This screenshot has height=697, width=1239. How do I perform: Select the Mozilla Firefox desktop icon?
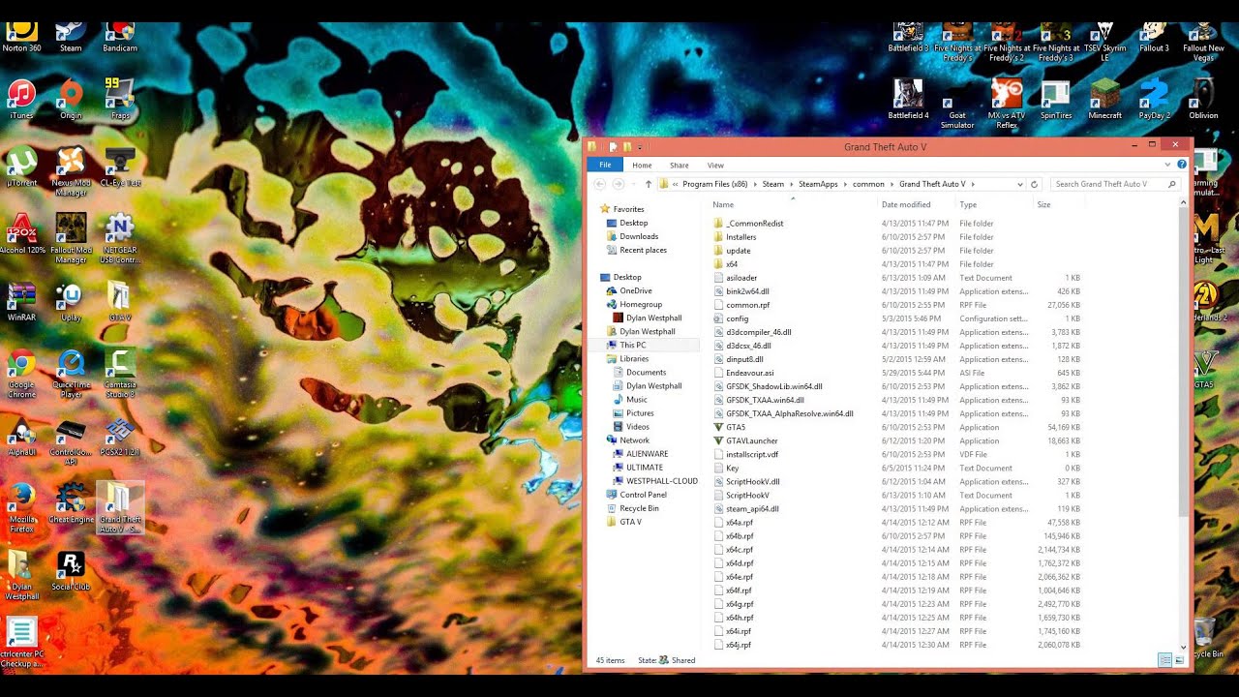coord(21,508)
